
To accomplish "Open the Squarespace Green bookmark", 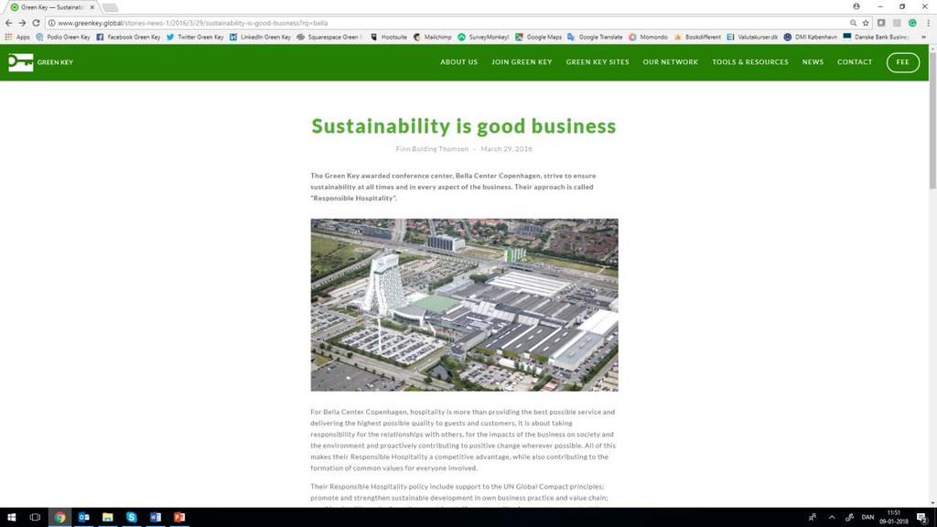I will 329,37.
